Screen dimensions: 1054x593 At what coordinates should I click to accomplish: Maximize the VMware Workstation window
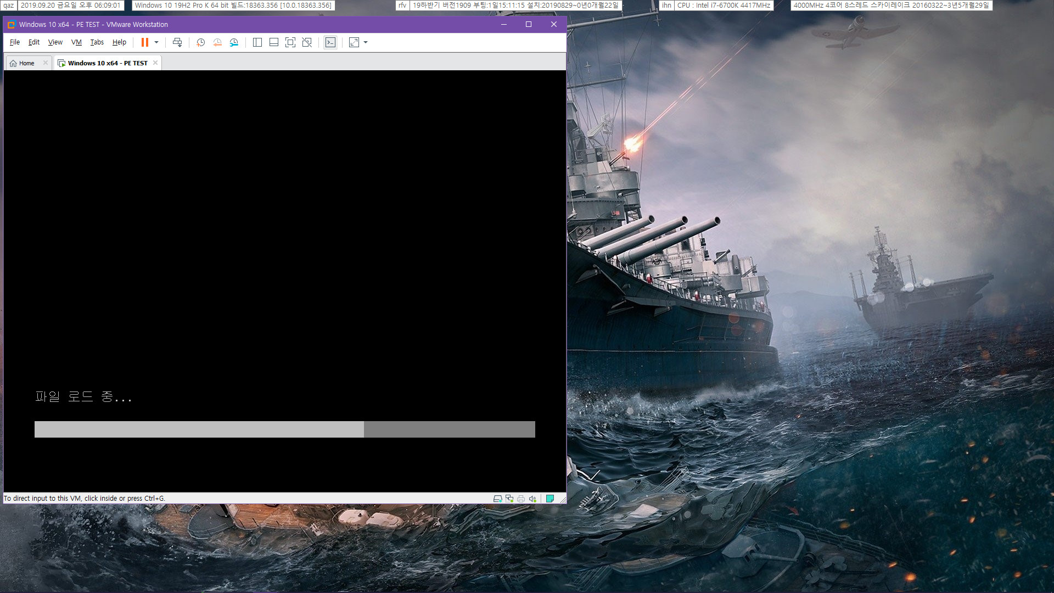529,24
